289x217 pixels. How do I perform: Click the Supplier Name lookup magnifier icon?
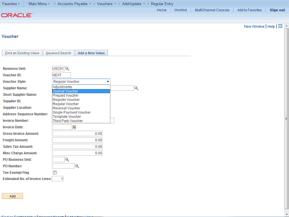[136, 88]
